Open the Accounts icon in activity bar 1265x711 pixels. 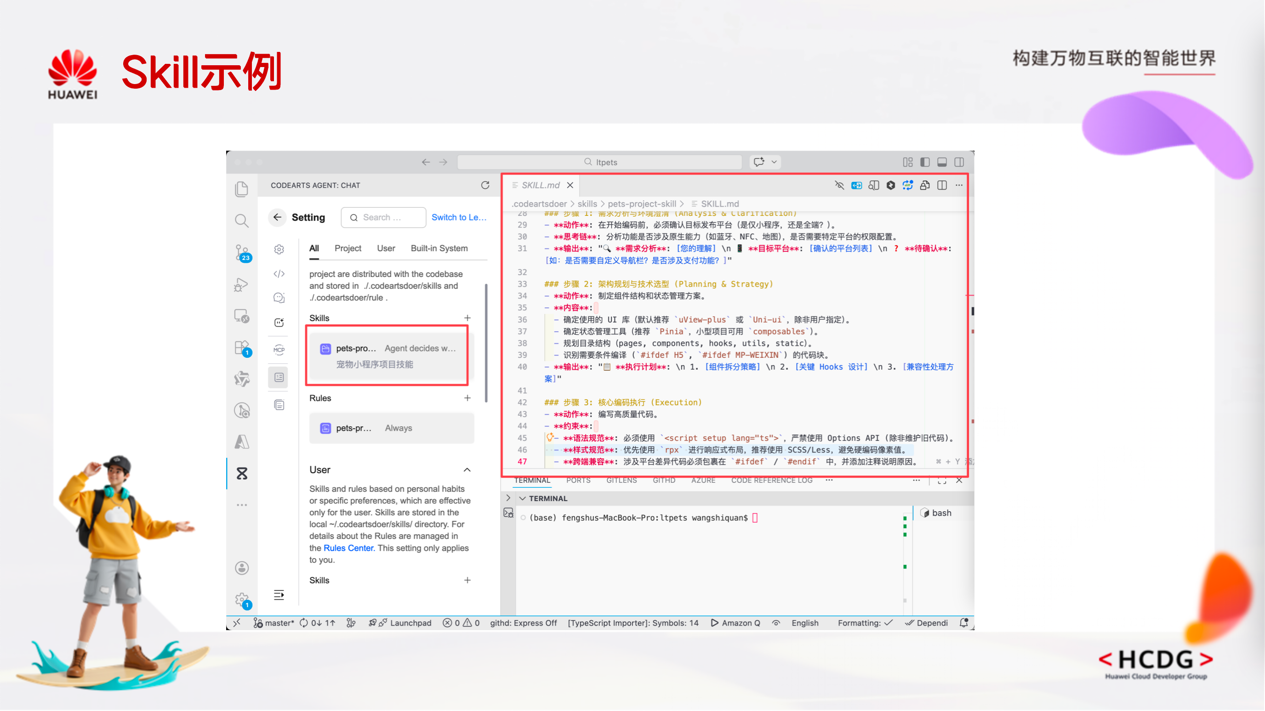(242, 568)
